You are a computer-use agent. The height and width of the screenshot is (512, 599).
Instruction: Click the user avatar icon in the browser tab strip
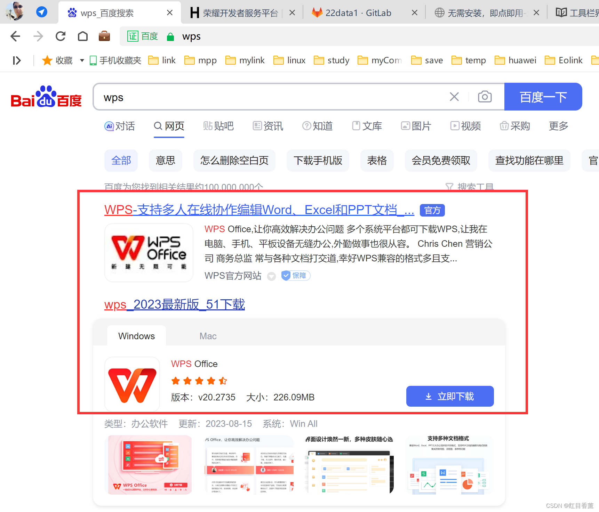(x=15, y=11)
